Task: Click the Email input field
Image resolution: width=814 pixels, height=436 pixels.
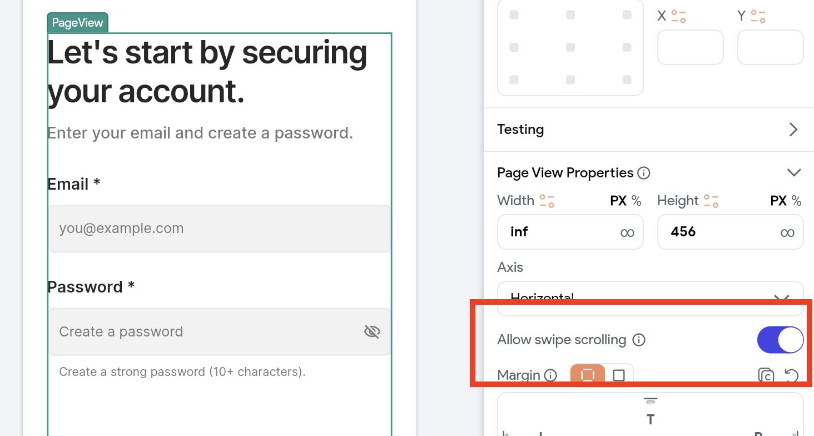Action: tap(220, 229)
